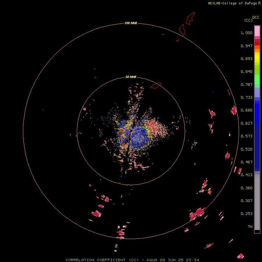Click the TH threshold label
The image size is (262, 262).
click(x=250, y=227)
